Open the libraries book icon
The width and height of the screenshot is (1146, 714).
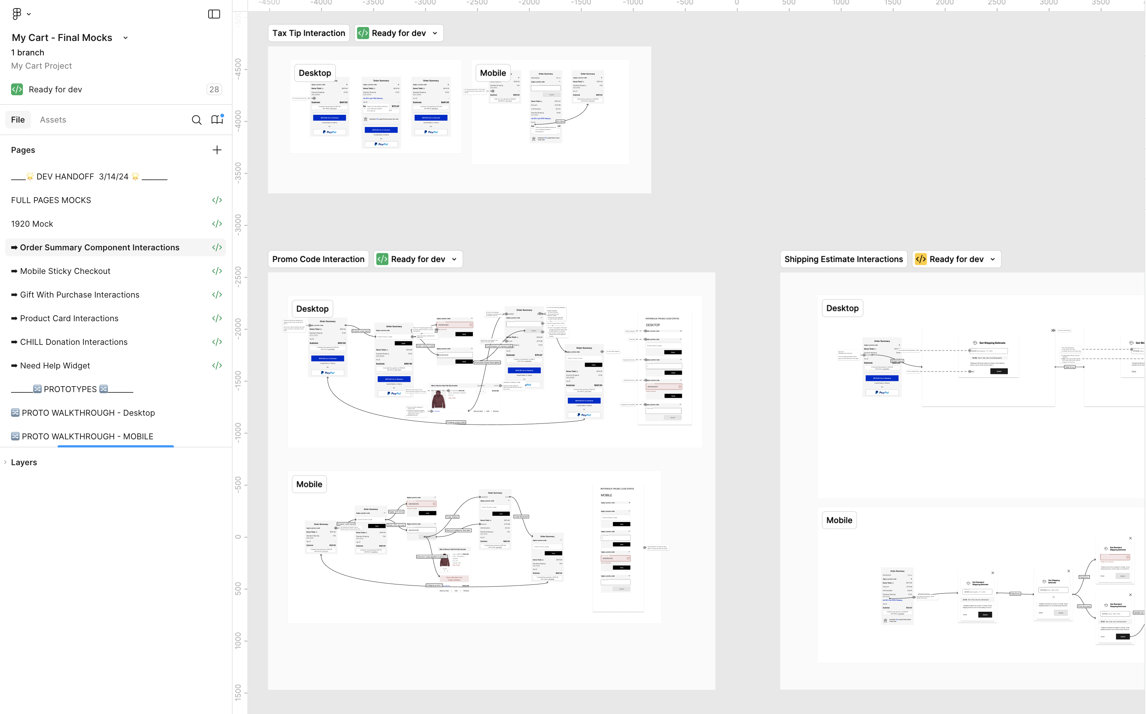(x=217, y=120)
